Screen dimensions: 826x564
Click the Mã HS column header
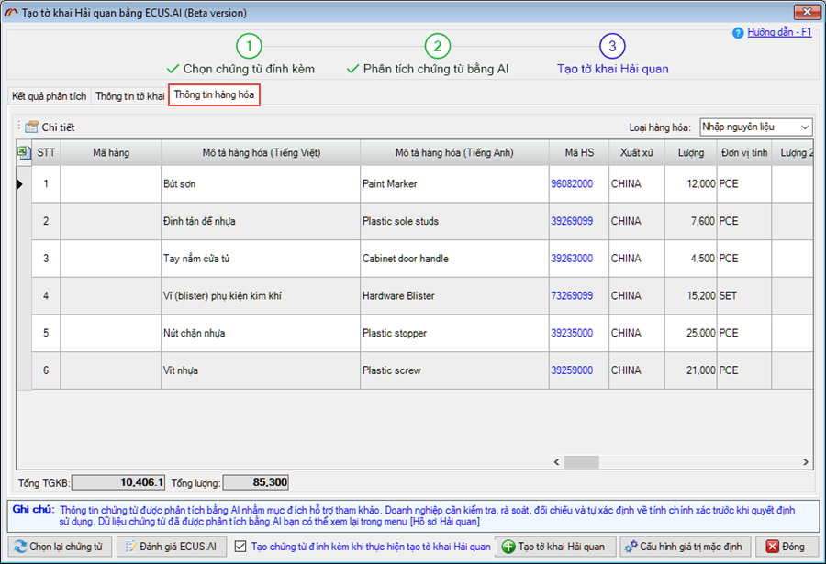(577, 152)
